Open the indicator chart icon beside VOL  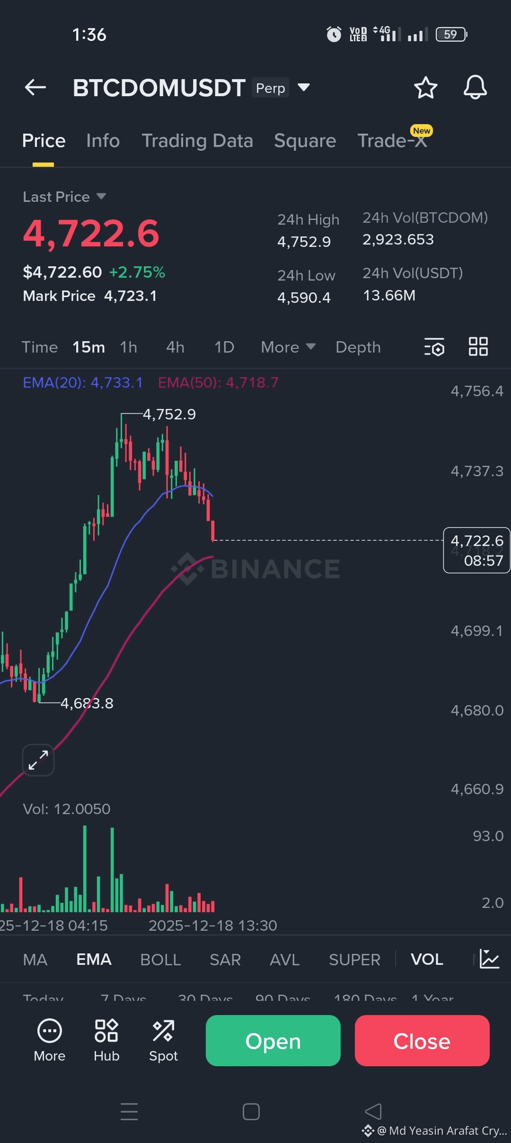coord(489,959)
